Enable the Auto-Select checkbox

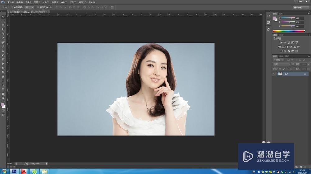(12, 7)
